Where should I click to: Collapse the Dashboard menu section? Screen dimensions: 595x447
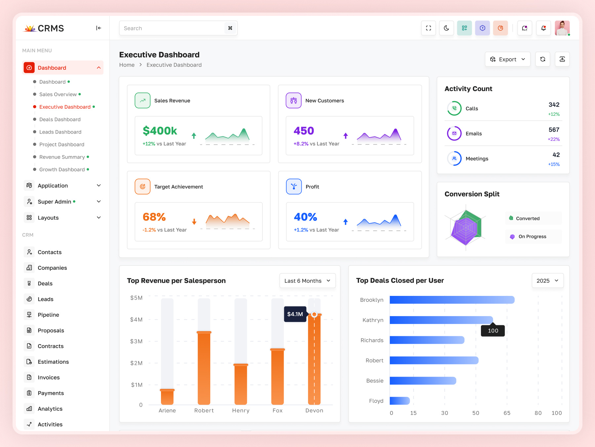(x=63, y=67)
